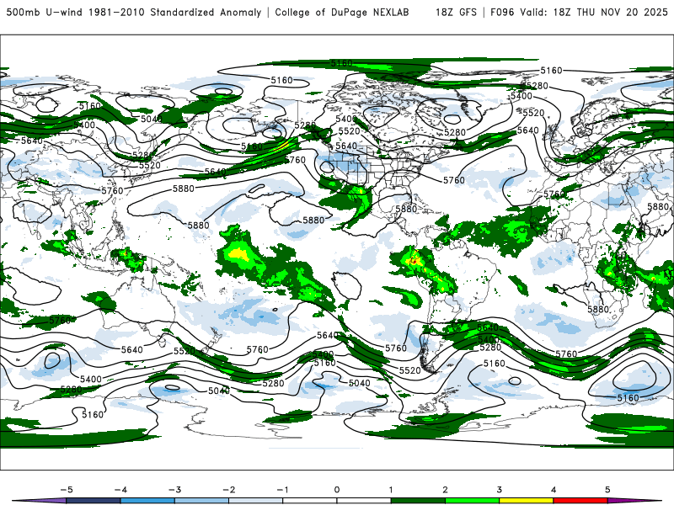Click the 5520 contour label near southern Chile
The image size is (674, 505).
[409, 370]
